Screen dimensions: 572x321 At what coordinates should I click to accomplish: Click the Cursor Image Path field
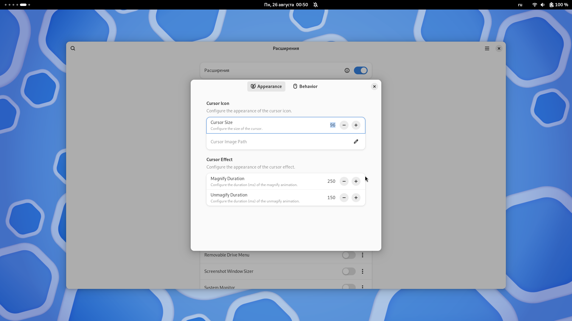[286, 142]
